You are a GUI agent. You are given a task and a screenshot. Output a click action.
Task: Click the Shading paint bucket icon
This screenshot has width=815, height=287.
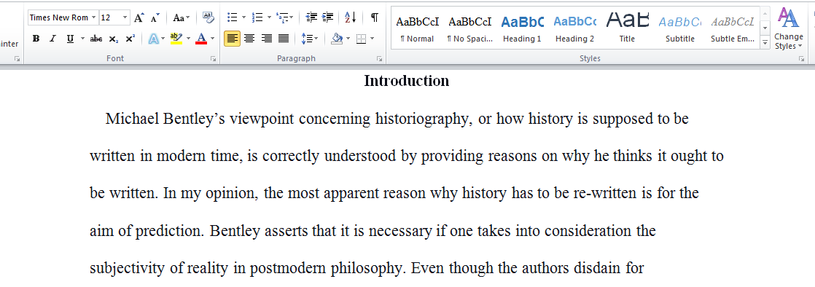pyautogui.click(x=337, y=39)
